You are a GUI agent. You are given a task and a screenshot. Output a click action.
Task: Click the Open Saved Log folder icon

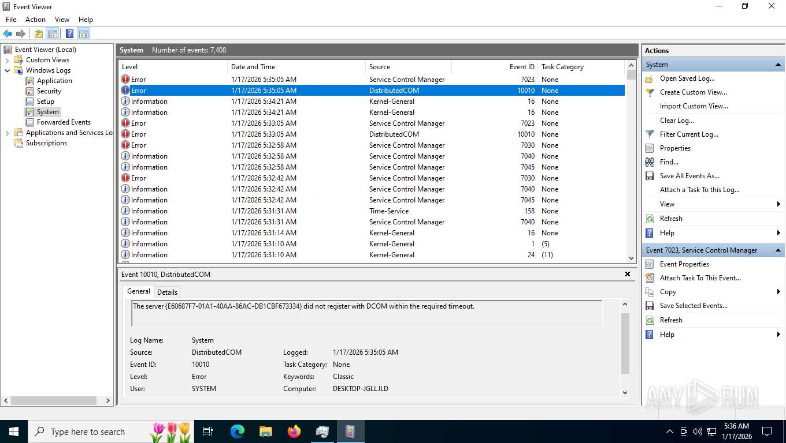coord(650,78)
